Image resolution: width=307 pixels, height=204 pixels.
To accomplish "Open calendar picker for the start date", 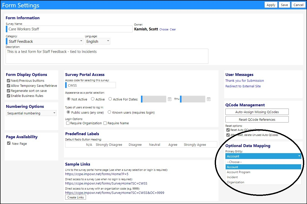I will (170, 99).
